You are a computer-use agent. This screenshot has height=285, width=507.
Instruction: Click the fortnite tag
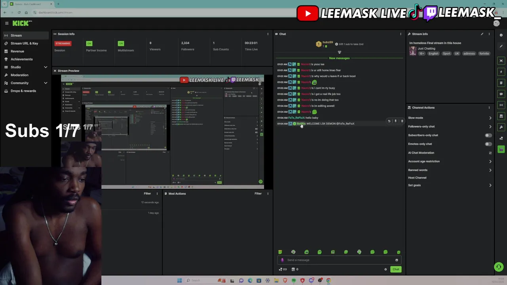tap(484, 53)
